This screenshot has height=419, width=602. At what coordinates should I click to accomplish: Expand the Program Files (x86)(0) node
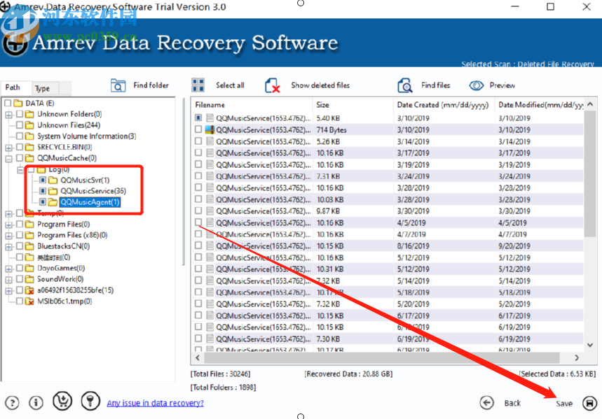click(8, 236)
